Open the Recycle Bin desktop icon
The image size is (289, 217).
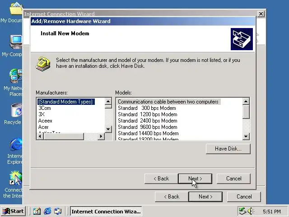coord(17,110)
